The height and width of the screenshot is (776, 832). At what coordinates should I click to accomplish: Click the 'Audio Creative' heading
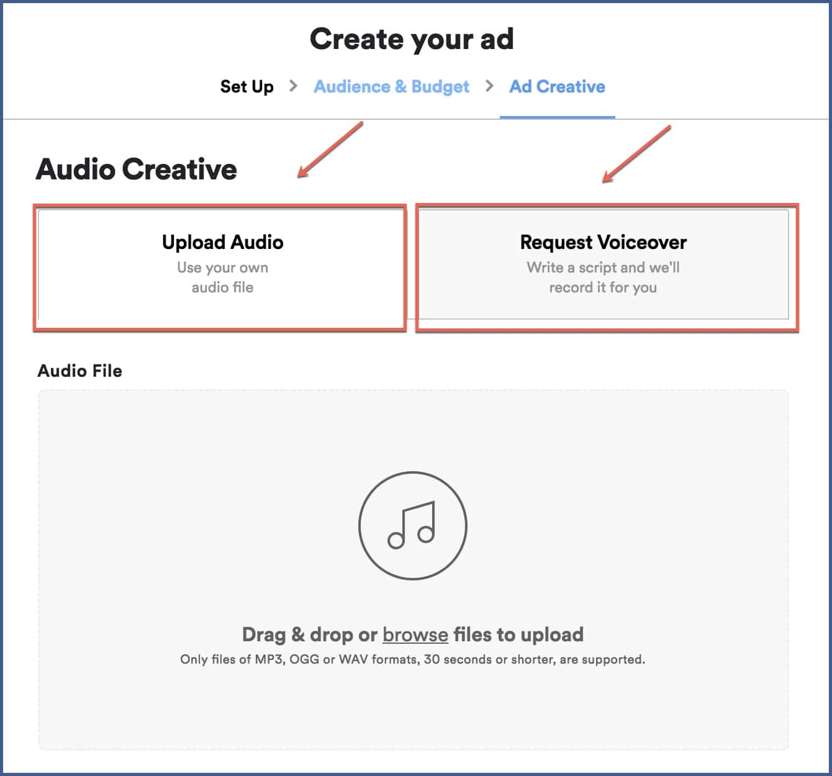[137, 169]
